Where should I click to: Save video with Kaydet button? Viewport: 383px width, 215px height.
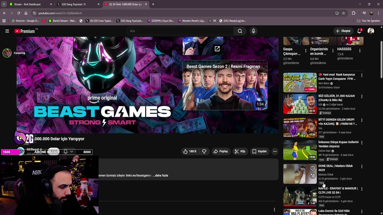point(259,151)
